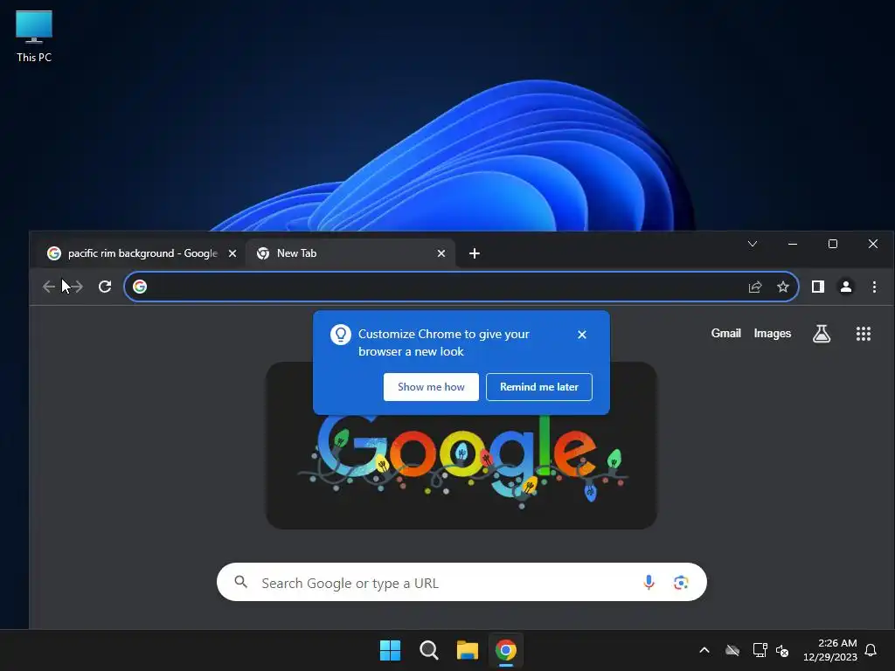
Task: Switch to the New Tab tab
Action: 350,253
